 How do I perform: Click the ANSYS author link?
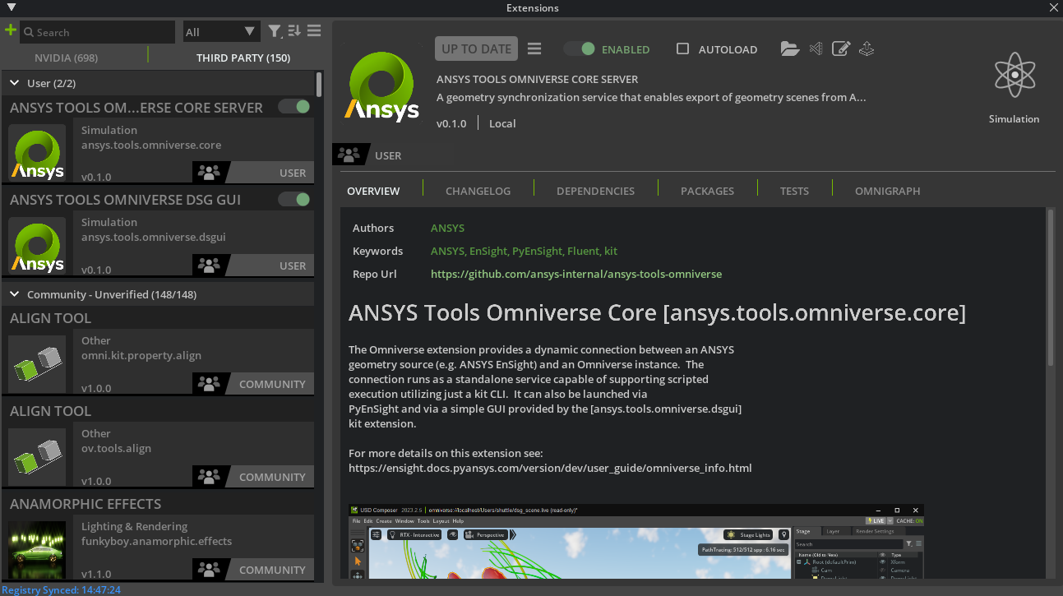447,228
